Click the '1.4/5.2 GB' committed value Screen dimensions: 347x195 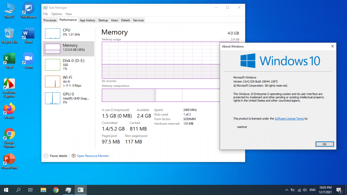113,129
